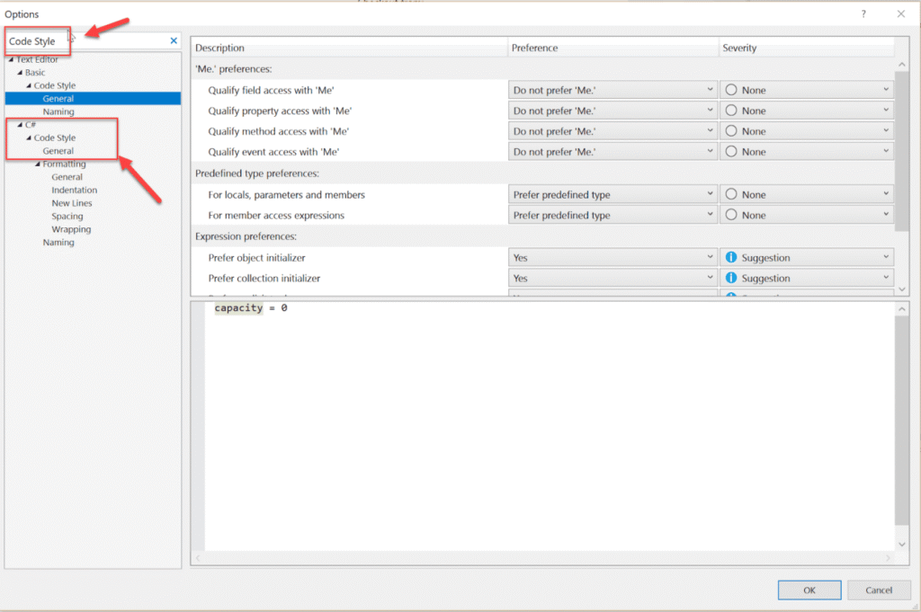
Task: Open the severity dropdown for Qualify method access
Action: tap(887, 130)
